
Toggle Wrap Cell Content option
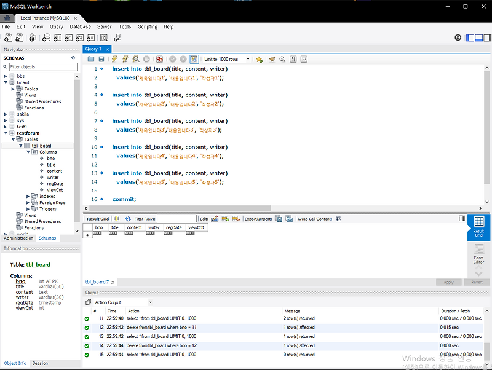click(338, 219)
